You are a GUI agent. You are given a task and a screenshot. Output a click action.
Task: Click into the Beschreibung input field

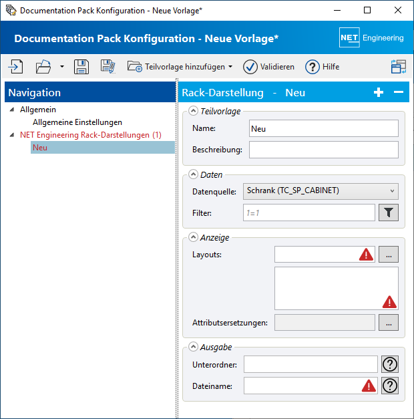click(x=323, y=150)
